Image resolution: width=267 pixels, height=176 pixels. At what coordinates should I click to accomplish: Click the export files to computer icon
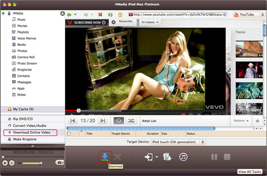(167, 157)
